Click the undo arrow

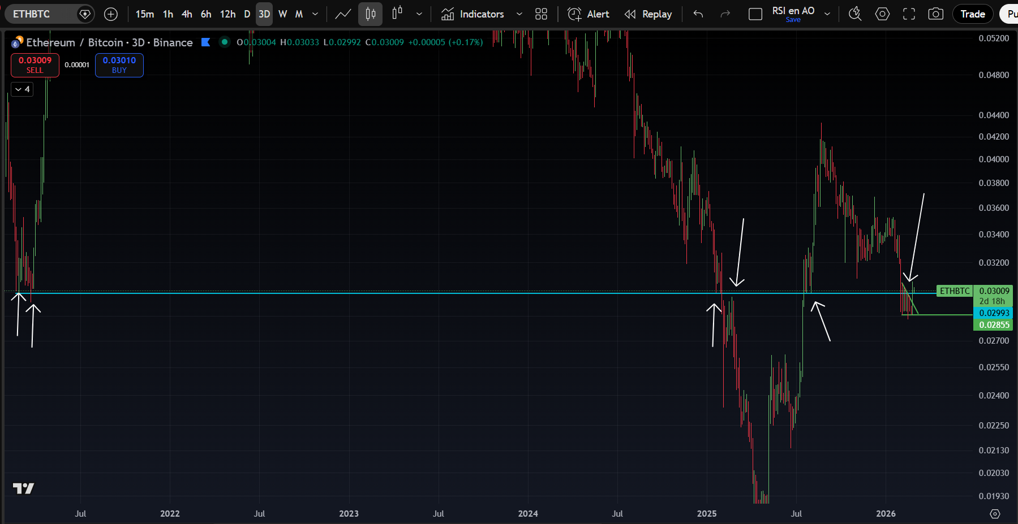coord(698,14)
